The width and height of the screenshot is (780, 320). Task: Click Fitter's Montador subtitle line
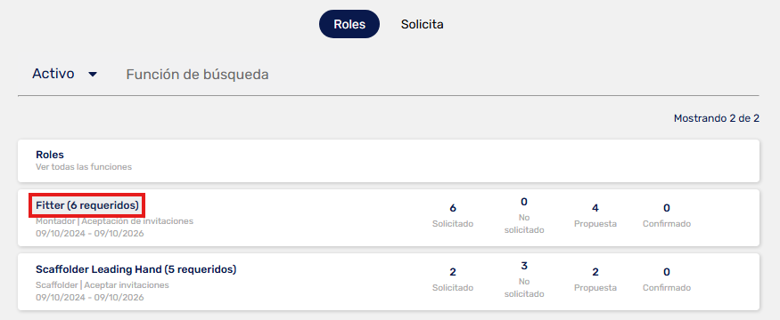(114, 221)
